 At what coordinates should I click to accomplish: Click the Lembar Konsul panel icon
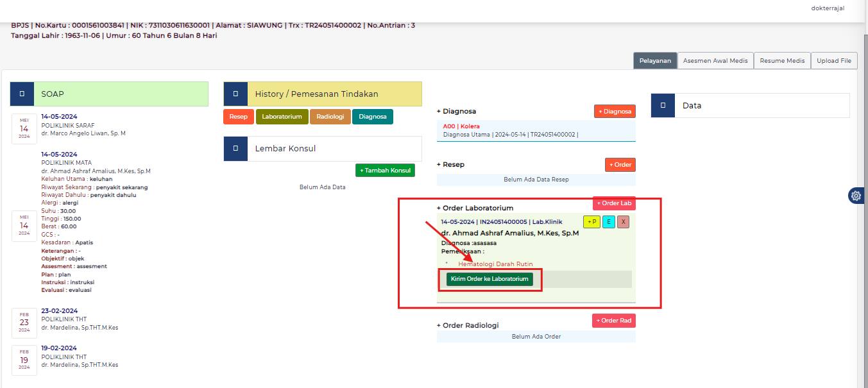(x=236, y=148)
